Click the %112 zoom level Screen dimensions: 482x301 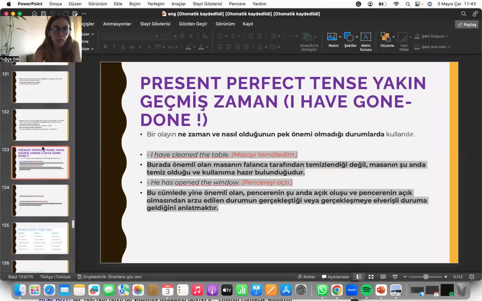(x=458, y=277)
